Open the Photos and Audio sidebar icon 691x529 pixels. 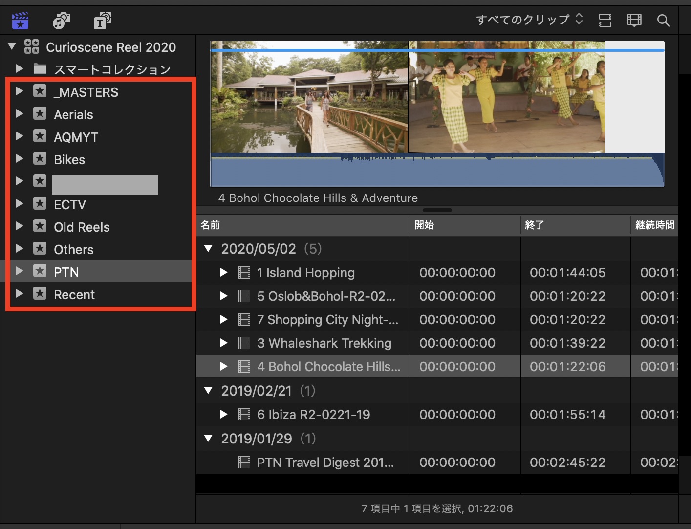pos(61,20)
